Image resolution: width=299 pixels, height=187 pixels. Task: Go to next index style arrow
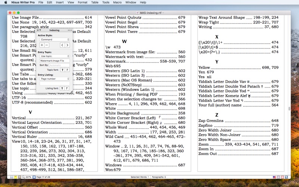point(67,45)
